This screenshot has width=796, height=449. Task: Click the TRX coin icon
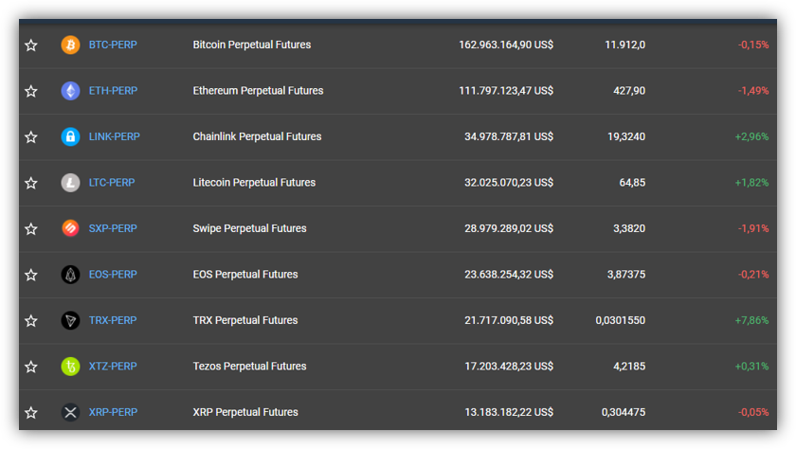click(70, 320)
